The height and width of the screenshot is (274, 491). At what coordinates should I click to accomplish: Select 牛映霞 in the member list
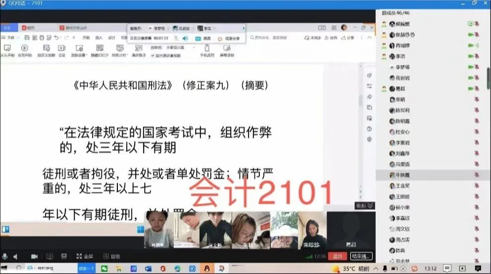tap(401, 175)
